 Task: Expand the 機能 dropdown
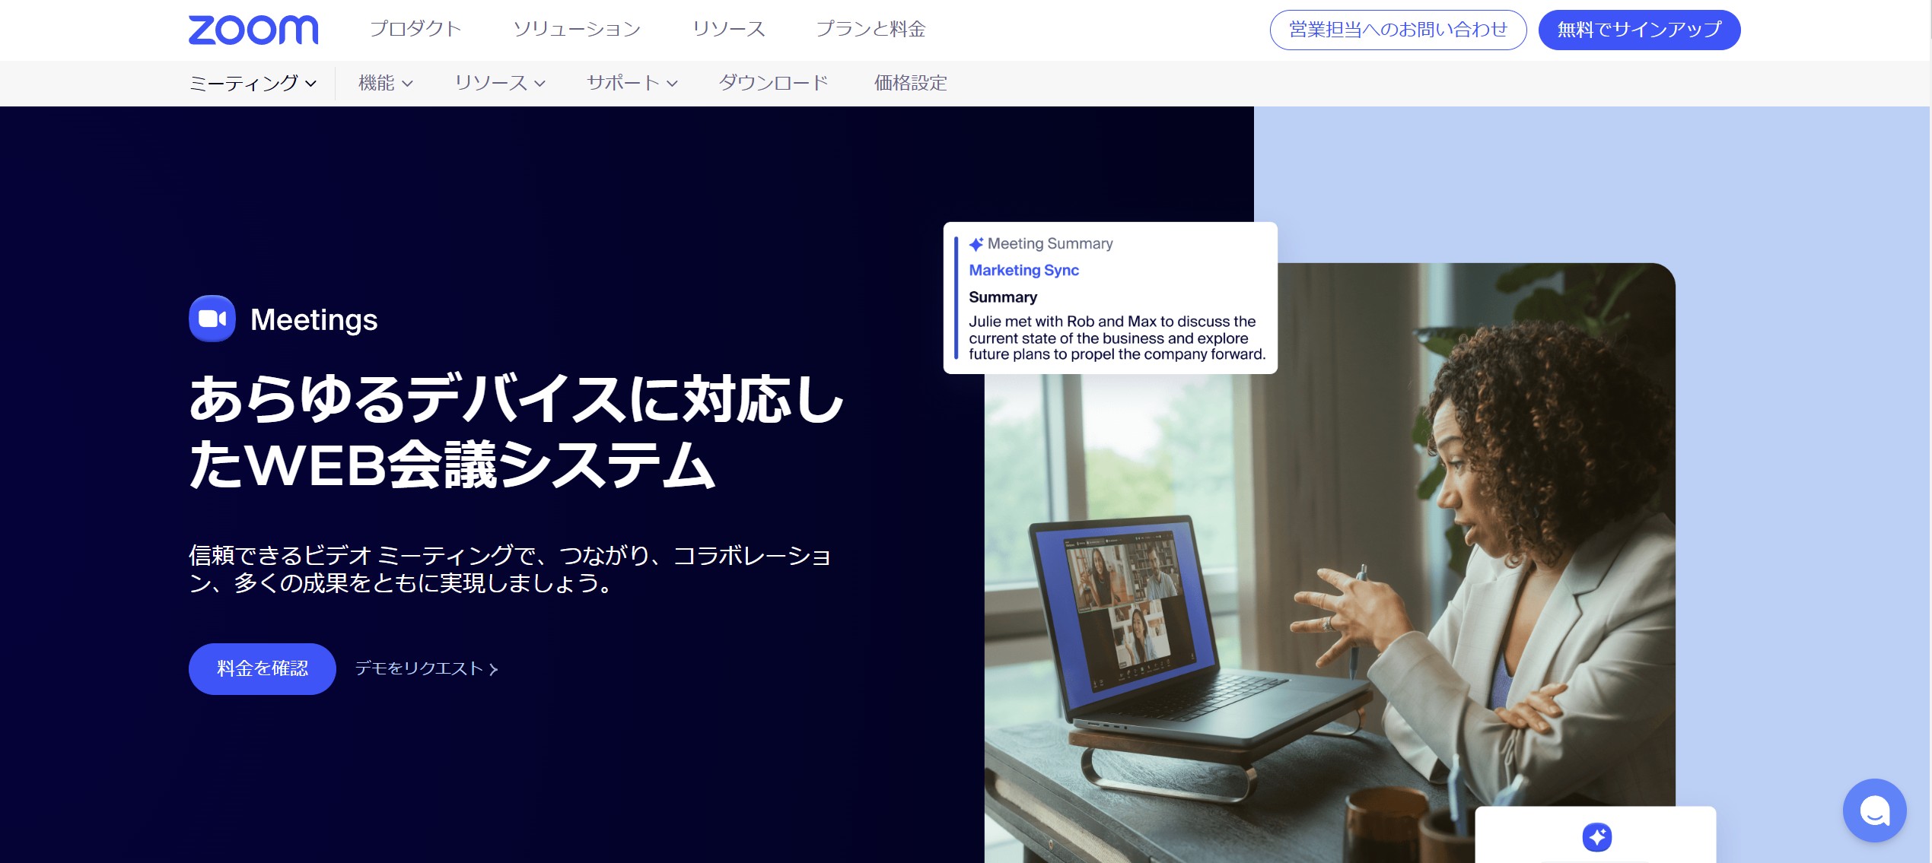coord(386,83)
